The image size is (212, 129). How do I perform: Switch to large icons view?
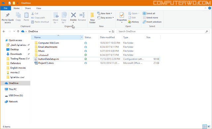pos(209,126)
